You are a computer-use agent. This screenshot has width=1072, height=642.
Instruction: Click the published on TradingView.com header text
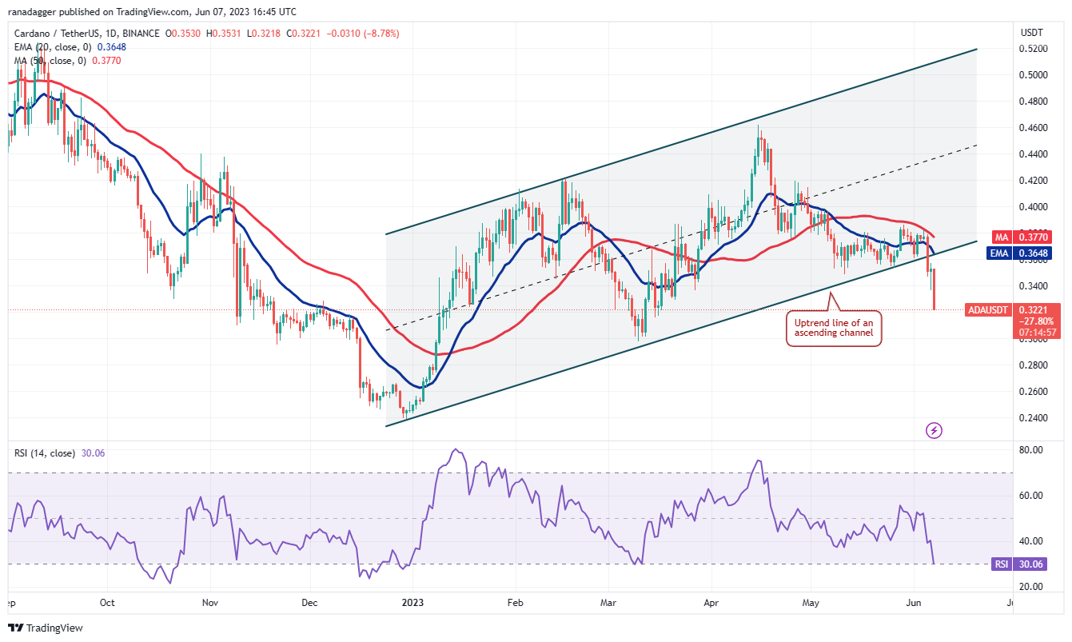point(152,11)
